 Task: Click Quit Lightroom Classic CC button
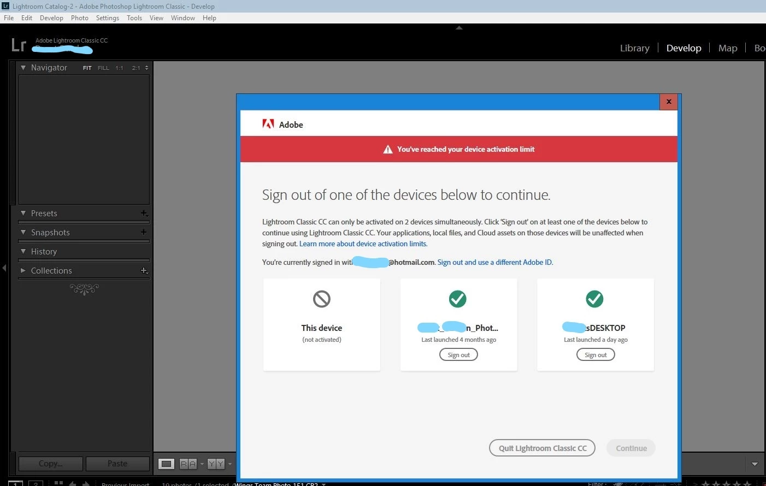[x=542, y=448]
